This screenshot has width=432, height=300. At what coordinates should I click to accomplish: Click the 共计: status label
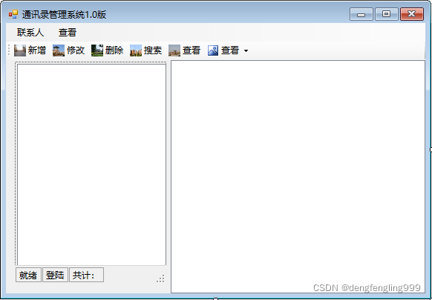coord(86,275)
